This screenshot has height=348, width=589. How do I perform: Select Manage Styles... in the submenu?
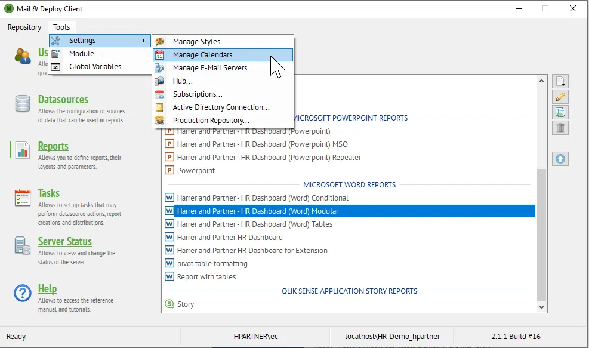point(223,42)
